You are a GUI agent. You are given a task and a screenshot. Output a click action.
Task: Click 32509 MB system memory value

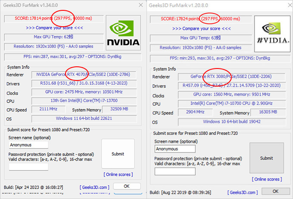(119, 109)
